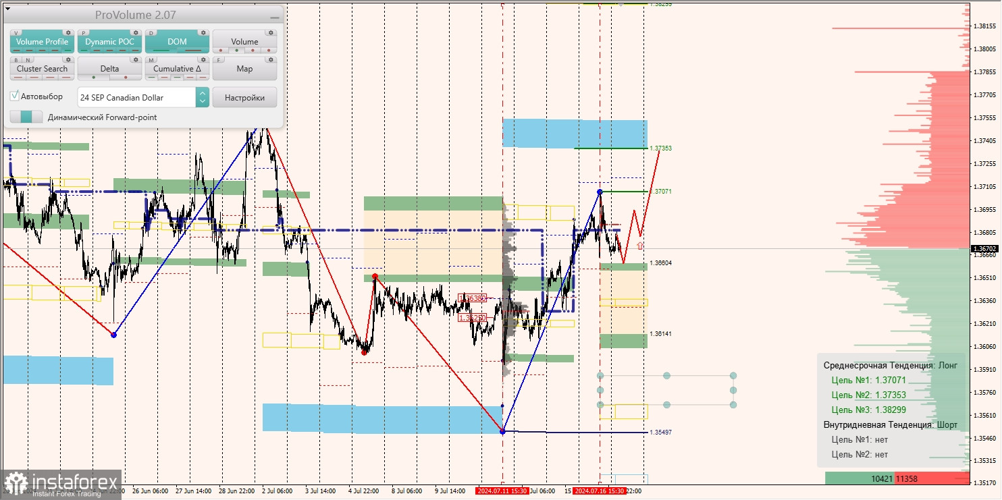Click the 1.35497 support level label
1002x500 pixels.
660,432
